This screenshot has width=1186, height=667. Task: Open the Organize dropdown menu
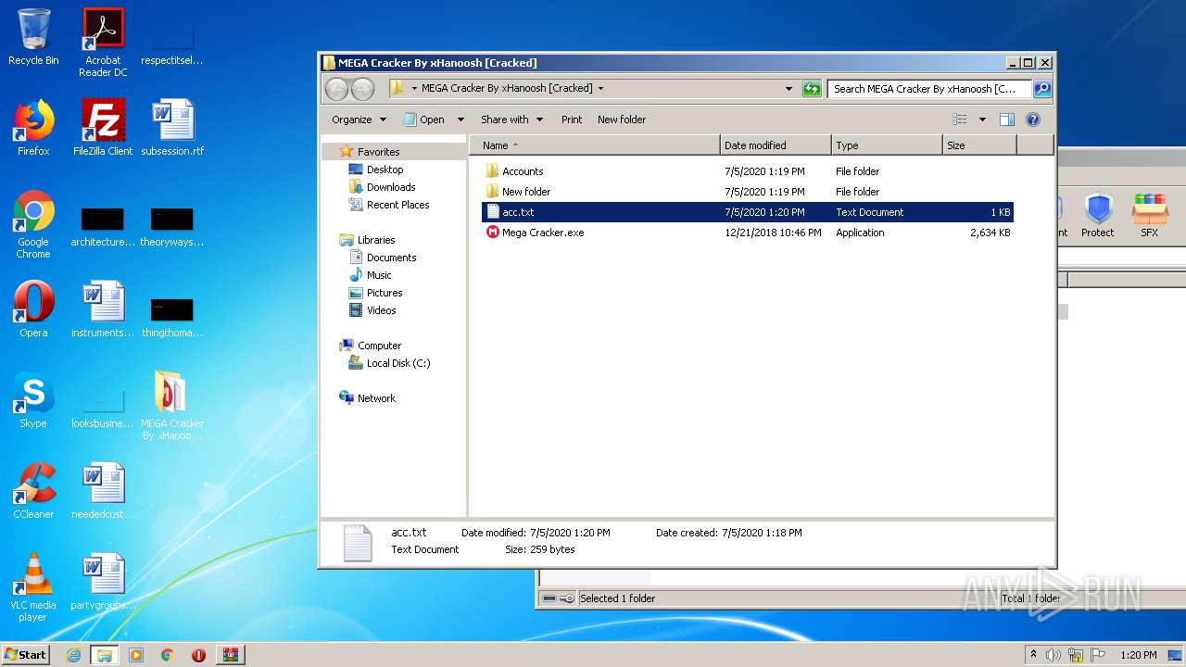click(359, 120)
